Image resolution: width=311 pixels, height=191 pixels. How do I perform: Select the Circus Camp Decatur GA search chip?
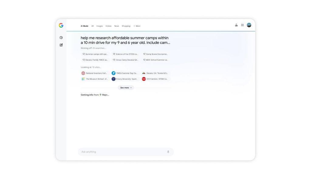[x=125, y=60]
